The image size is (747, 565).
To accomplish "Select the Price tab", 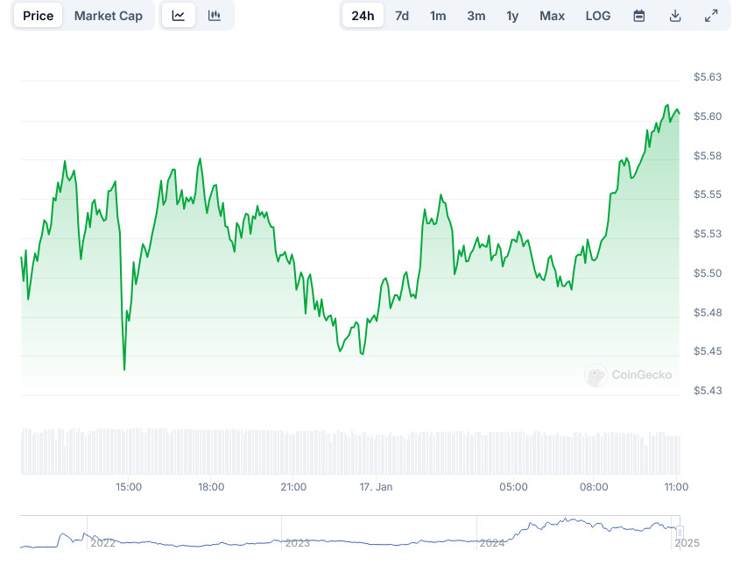I will coord(39,16).
